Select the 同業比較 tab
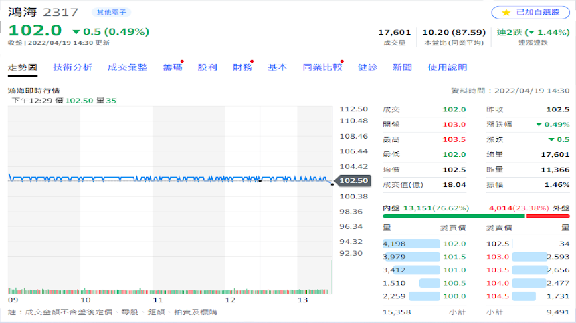Viewport: 576px width, 323px height. [322, 67]
